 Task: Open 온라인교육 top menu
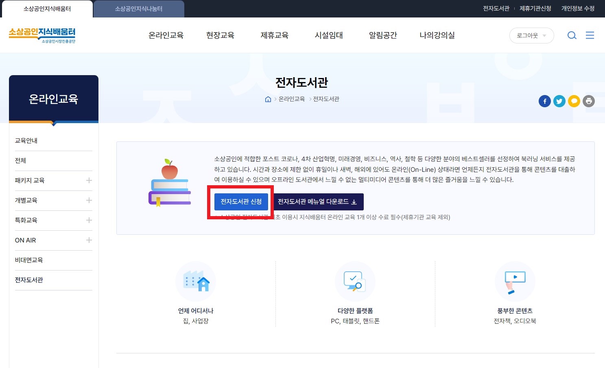point(166,35)
